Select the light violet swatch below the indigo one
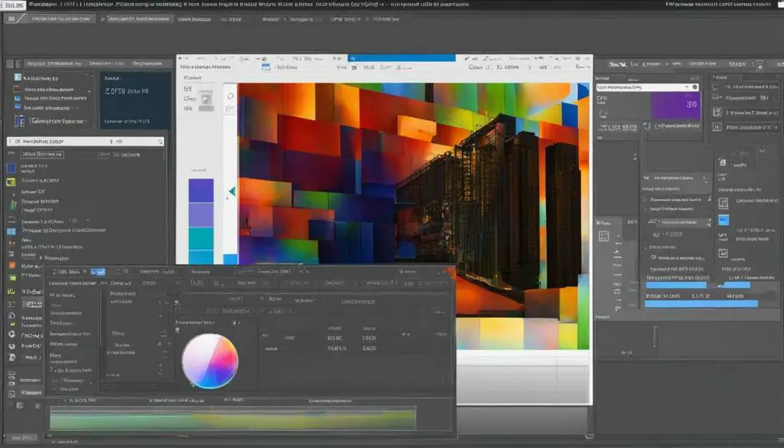Screen dimensions: 784x448 coord(201,215)
